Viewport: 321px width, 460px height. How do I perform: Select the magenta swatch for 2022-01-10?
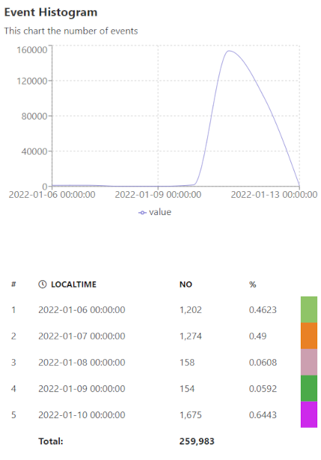(x=309, y=414)
